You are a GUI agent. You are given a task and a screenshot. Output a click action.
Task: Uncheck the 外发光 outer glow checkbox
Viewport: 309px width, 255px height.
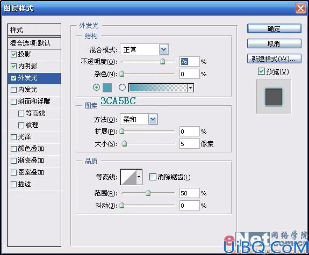click(13, 78)
